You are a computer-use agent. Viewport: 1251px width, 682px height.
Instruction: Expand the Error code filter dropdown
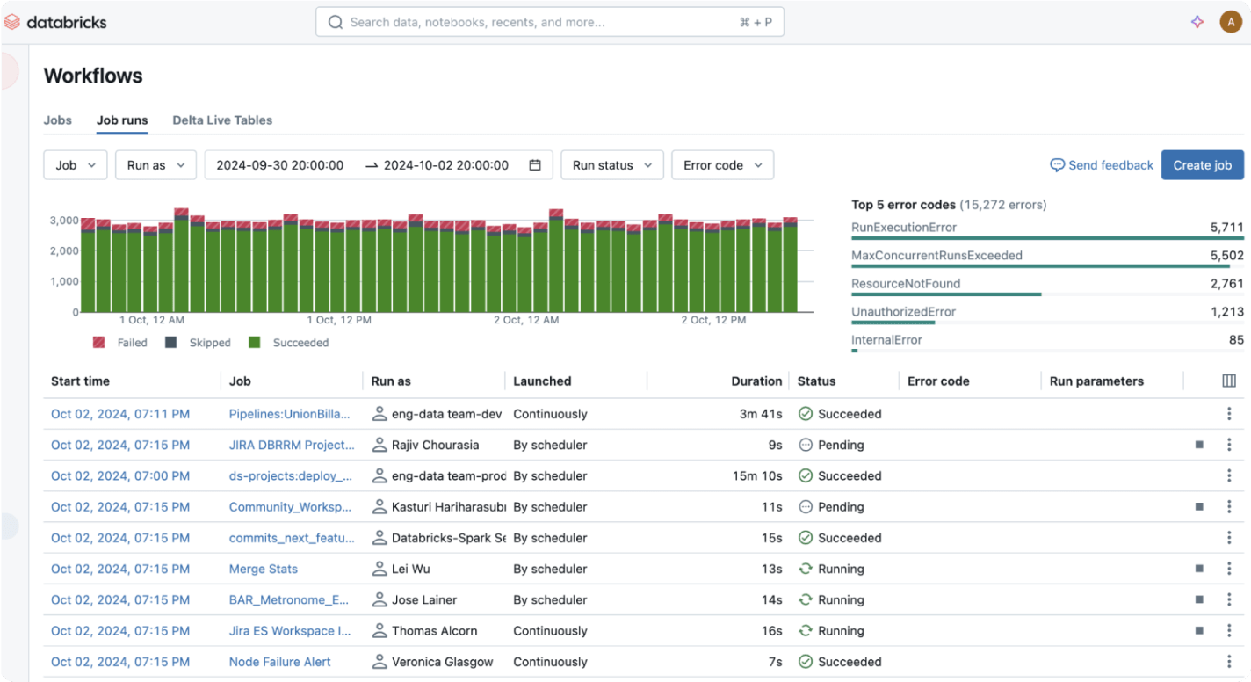tap(722, 165)
